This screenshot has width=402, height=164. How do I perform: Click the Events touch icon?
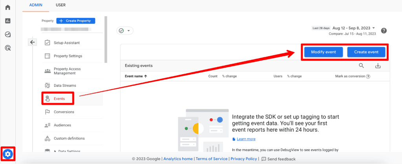(48, 99)
